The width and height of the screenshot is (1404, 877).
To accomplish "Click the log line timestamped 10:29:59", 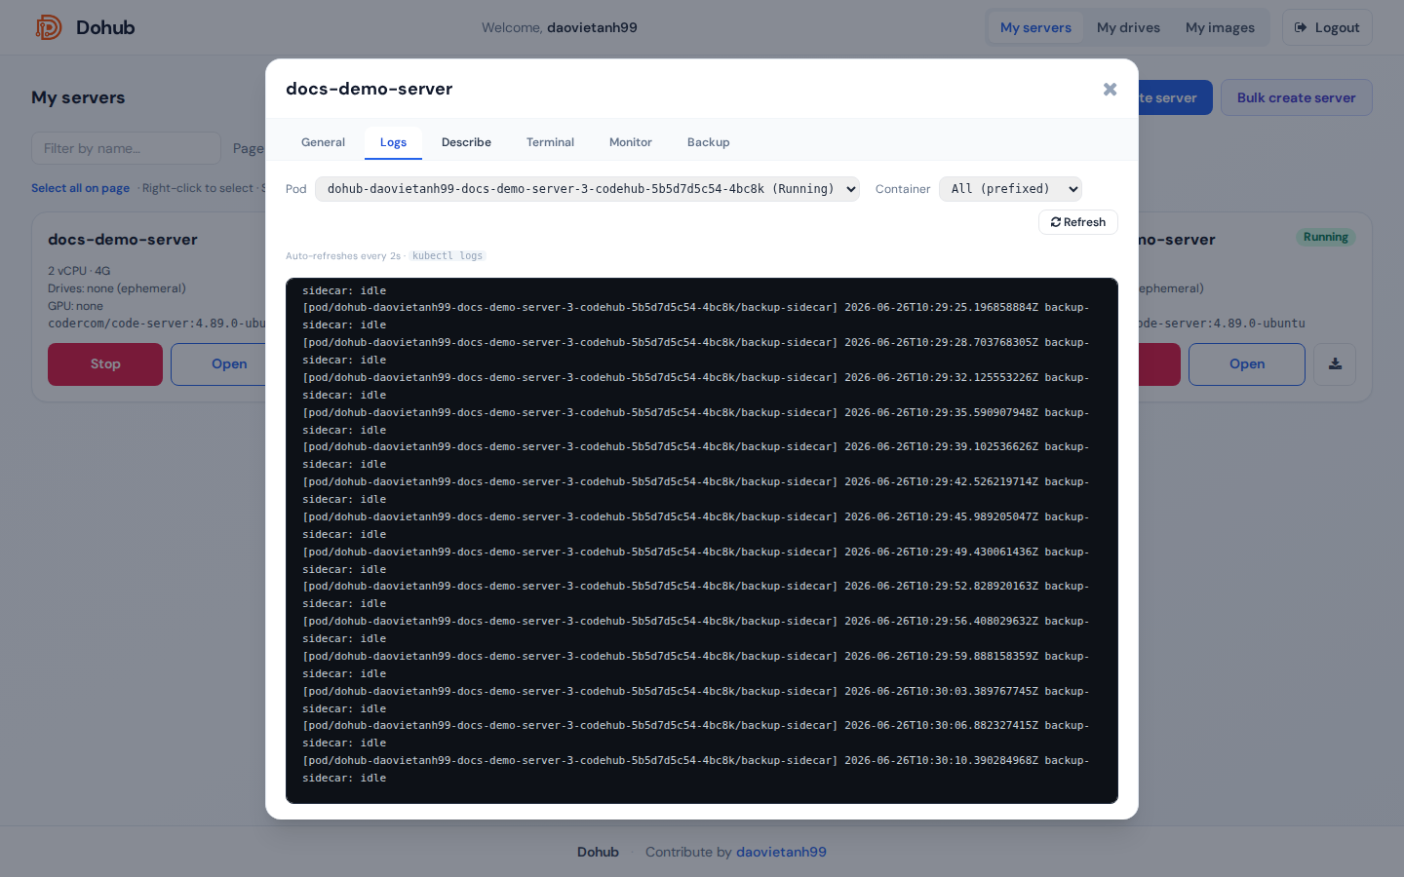I will click(x=696, y=665).
